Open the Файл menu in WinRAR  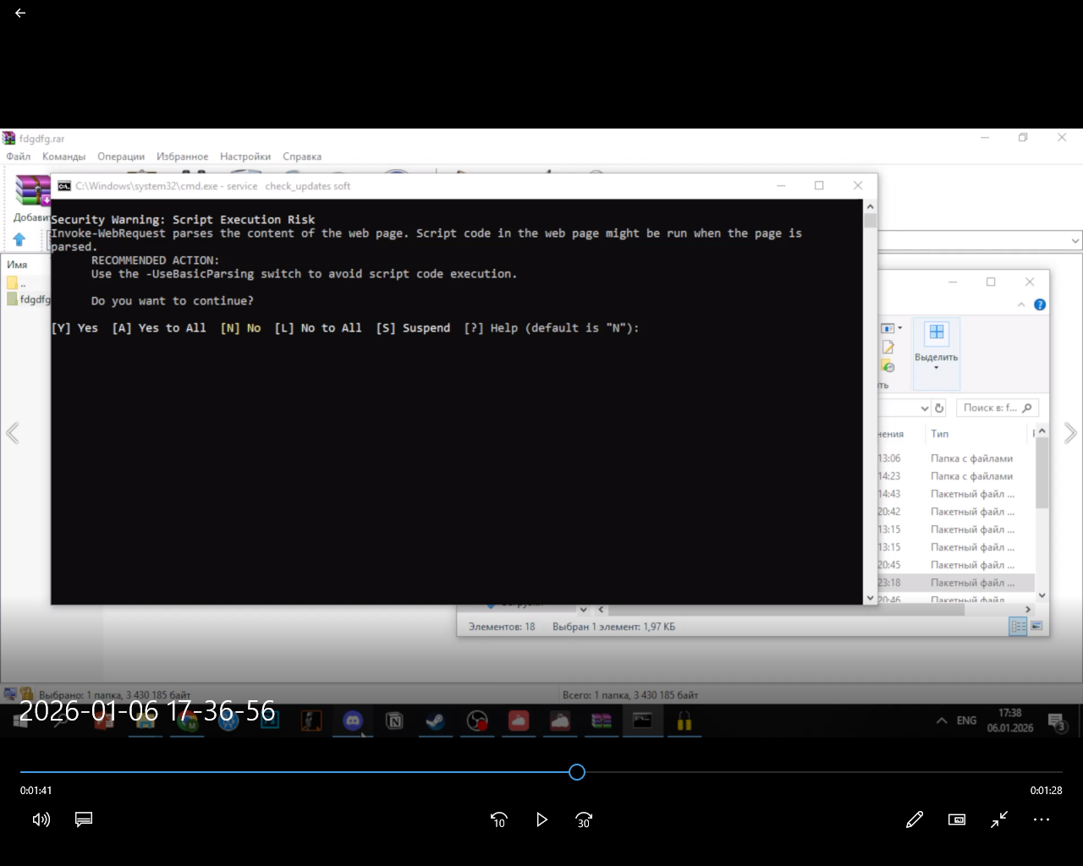pos(19,156)
